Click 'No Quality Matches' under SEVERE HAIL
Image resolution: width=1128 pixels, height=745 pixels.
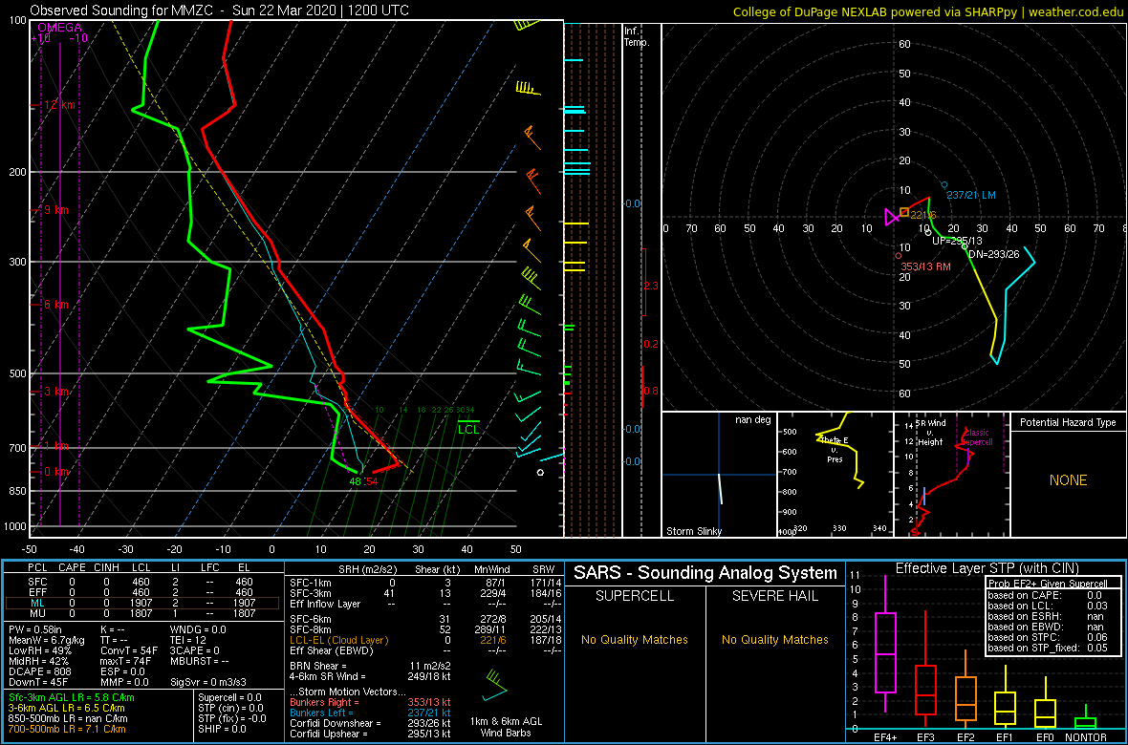coord(774,640)
